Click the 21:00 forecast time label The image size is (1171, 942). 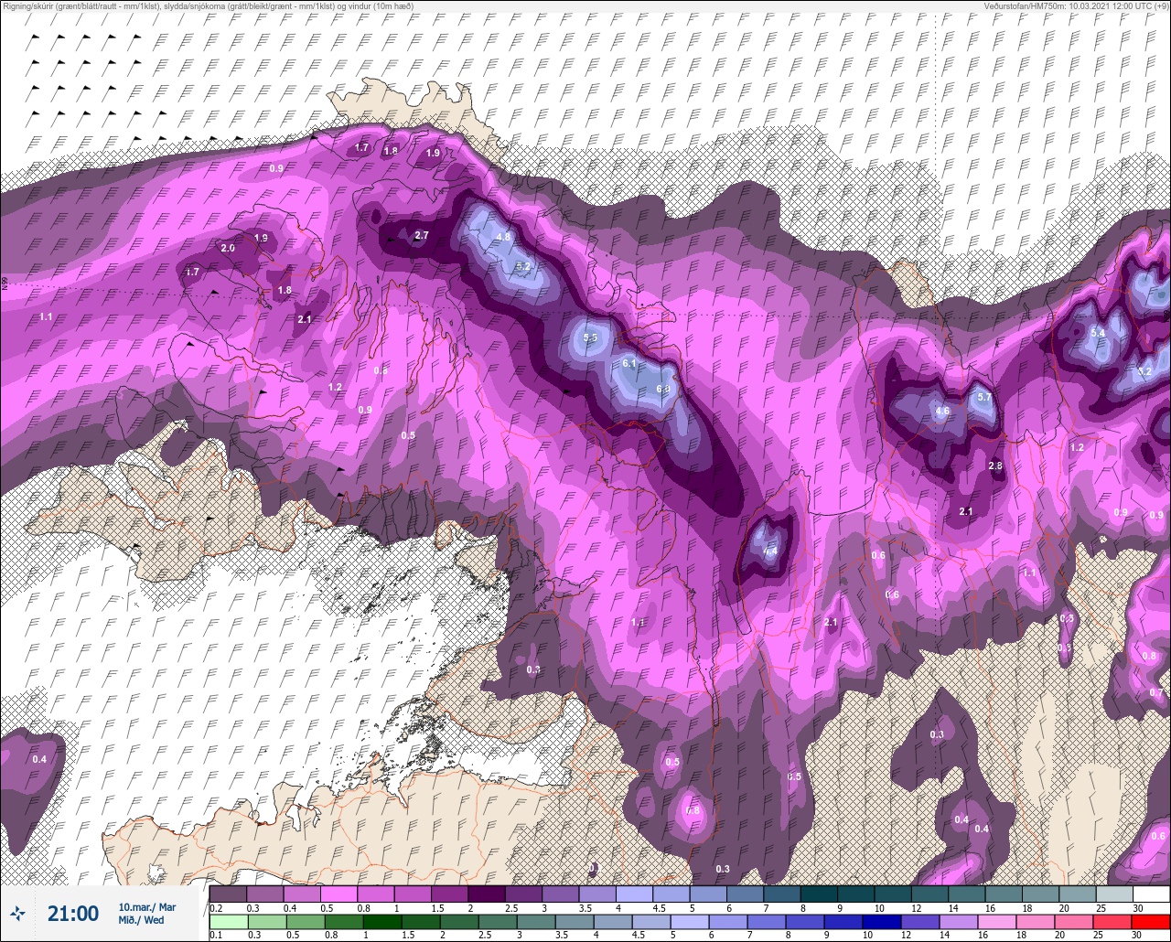coord(73,913)
